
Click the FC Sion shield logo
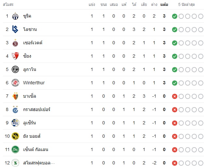point(15,56)
